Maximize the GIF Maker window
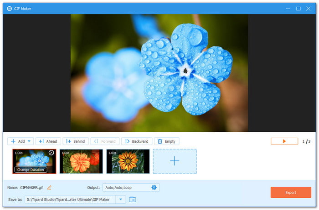The width and height of the screenshot is (319, 210). [298, 9]
